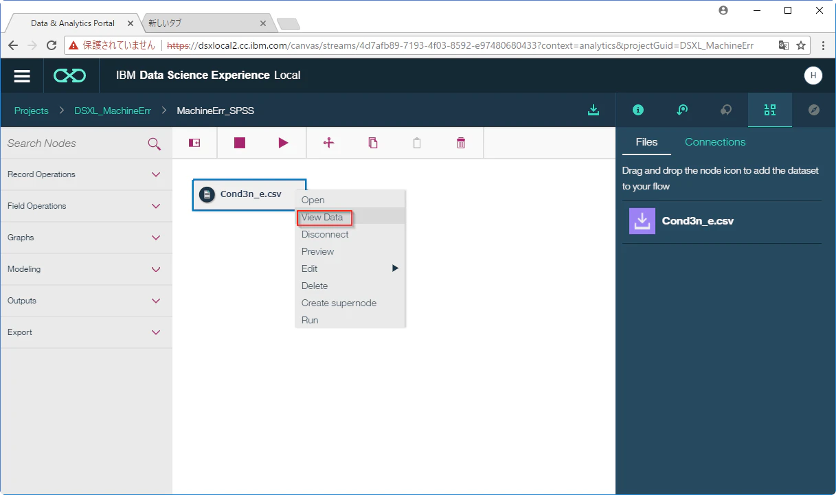The height and width of the screenshot is (495, 836).
Task: Open the hamburger navigation menu
Action: (x=22, y=76)
